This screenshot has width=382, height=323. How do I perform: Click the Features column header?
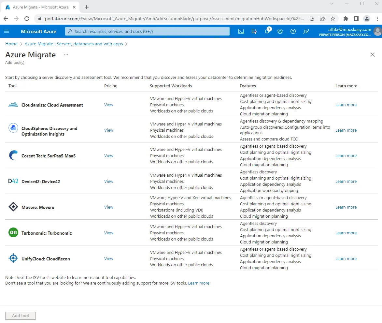pos(248,86)
